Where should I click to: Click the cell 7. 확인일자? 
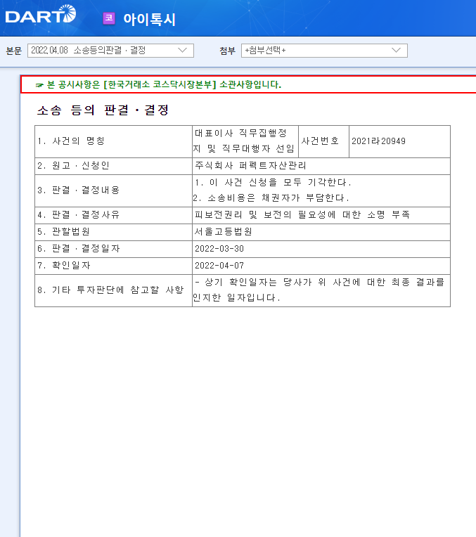(x=113, y=266)
